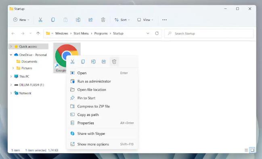The image size is (262, 159).
Task: Go to Windows in the breadcrumb path
Action: pyautogui.click(x=62, y=33)
